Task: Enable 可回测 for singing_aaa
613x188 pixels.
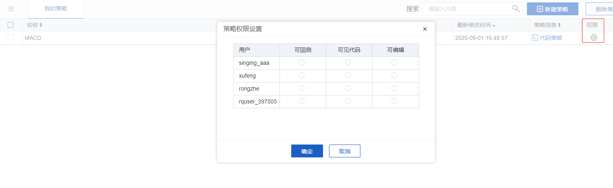Action: click(x=302, y=62)
